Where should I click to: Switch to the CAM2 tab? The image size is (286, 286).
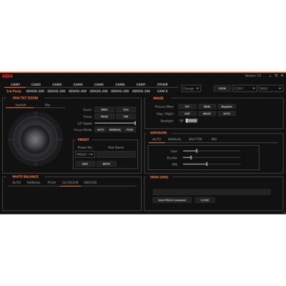[36, 84]
